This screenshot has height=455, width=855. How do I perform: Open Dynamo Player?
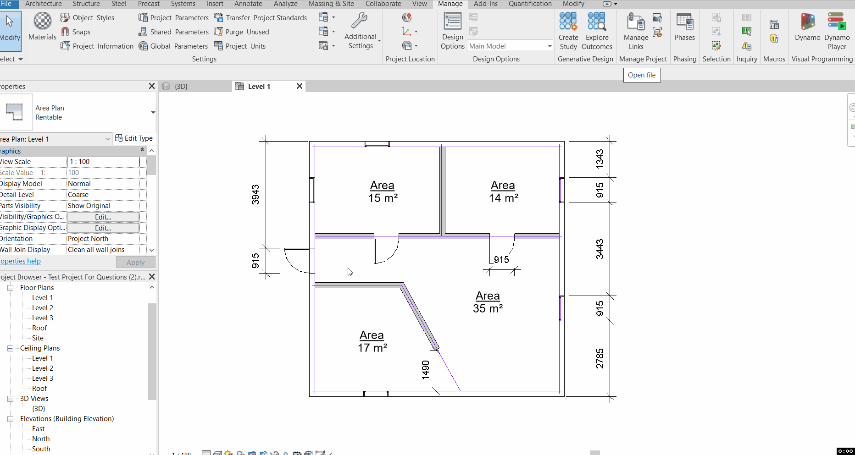click(x=837, y=31)
